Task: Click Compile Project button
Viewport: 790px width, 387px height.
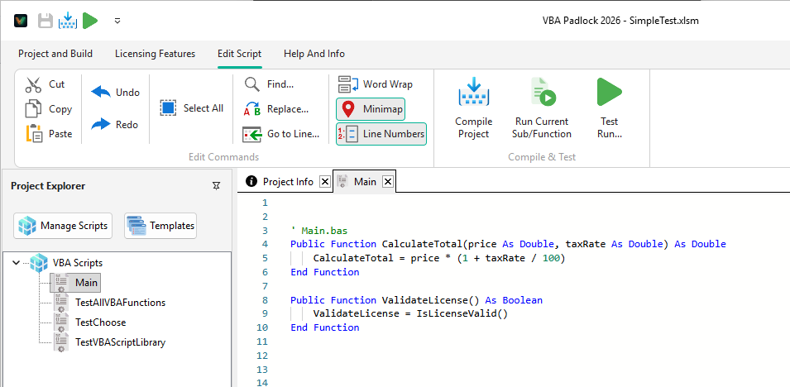Action: tap(474, 107)
